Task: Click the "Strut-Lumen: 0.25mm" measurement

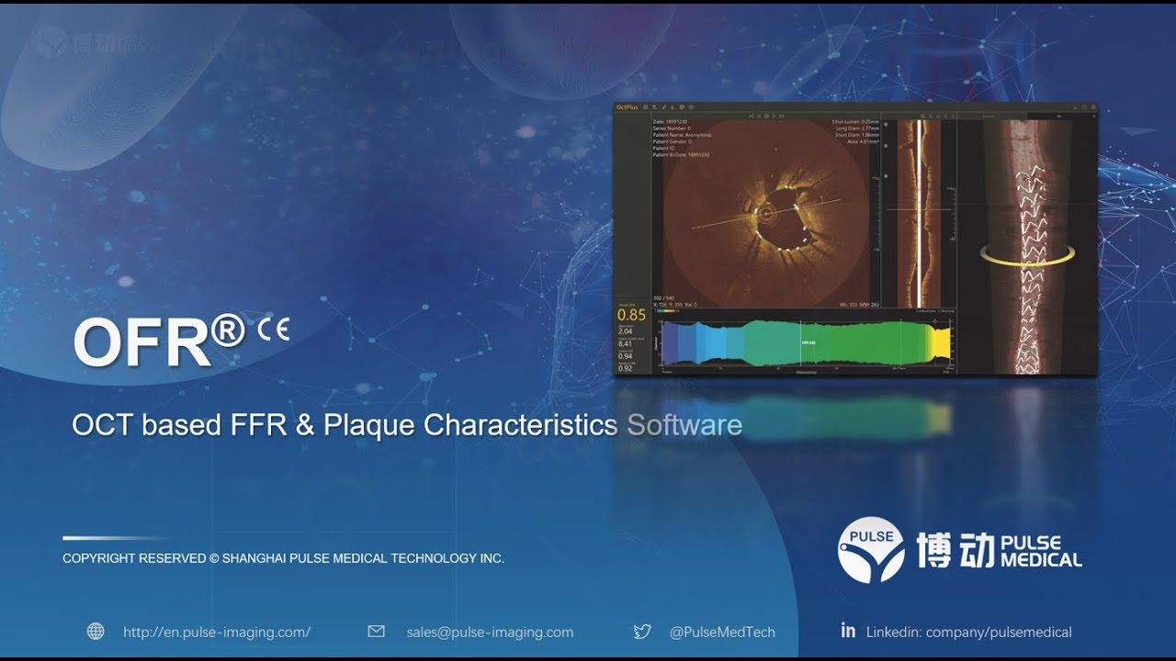Action: 855,122
